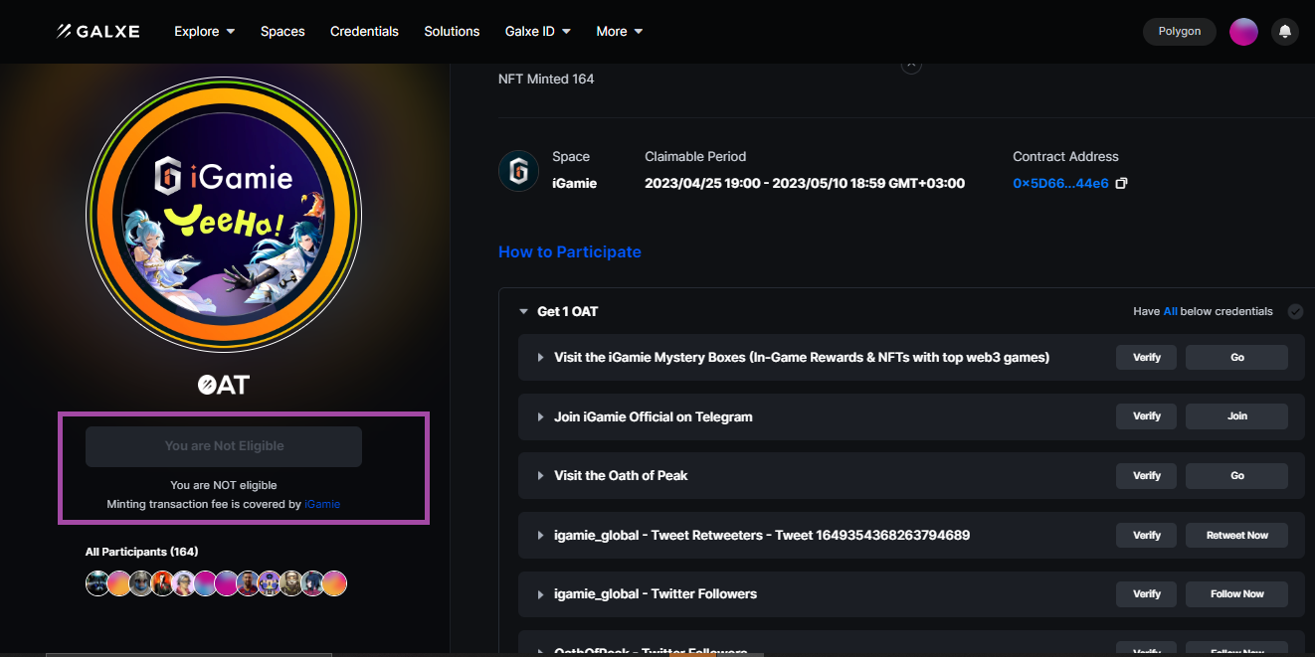Click the first participant avatar

click(x=97, y=583)
